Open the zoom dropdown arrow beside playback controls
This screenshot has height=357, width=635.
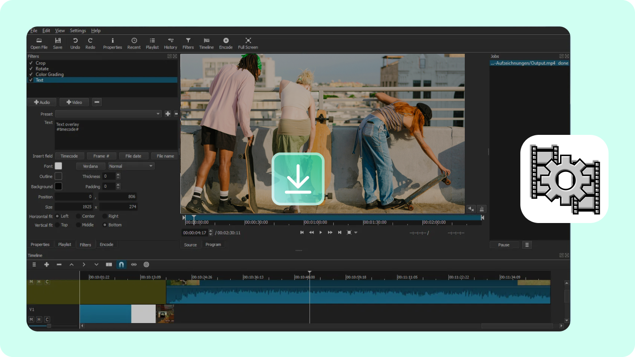point(356,233)
